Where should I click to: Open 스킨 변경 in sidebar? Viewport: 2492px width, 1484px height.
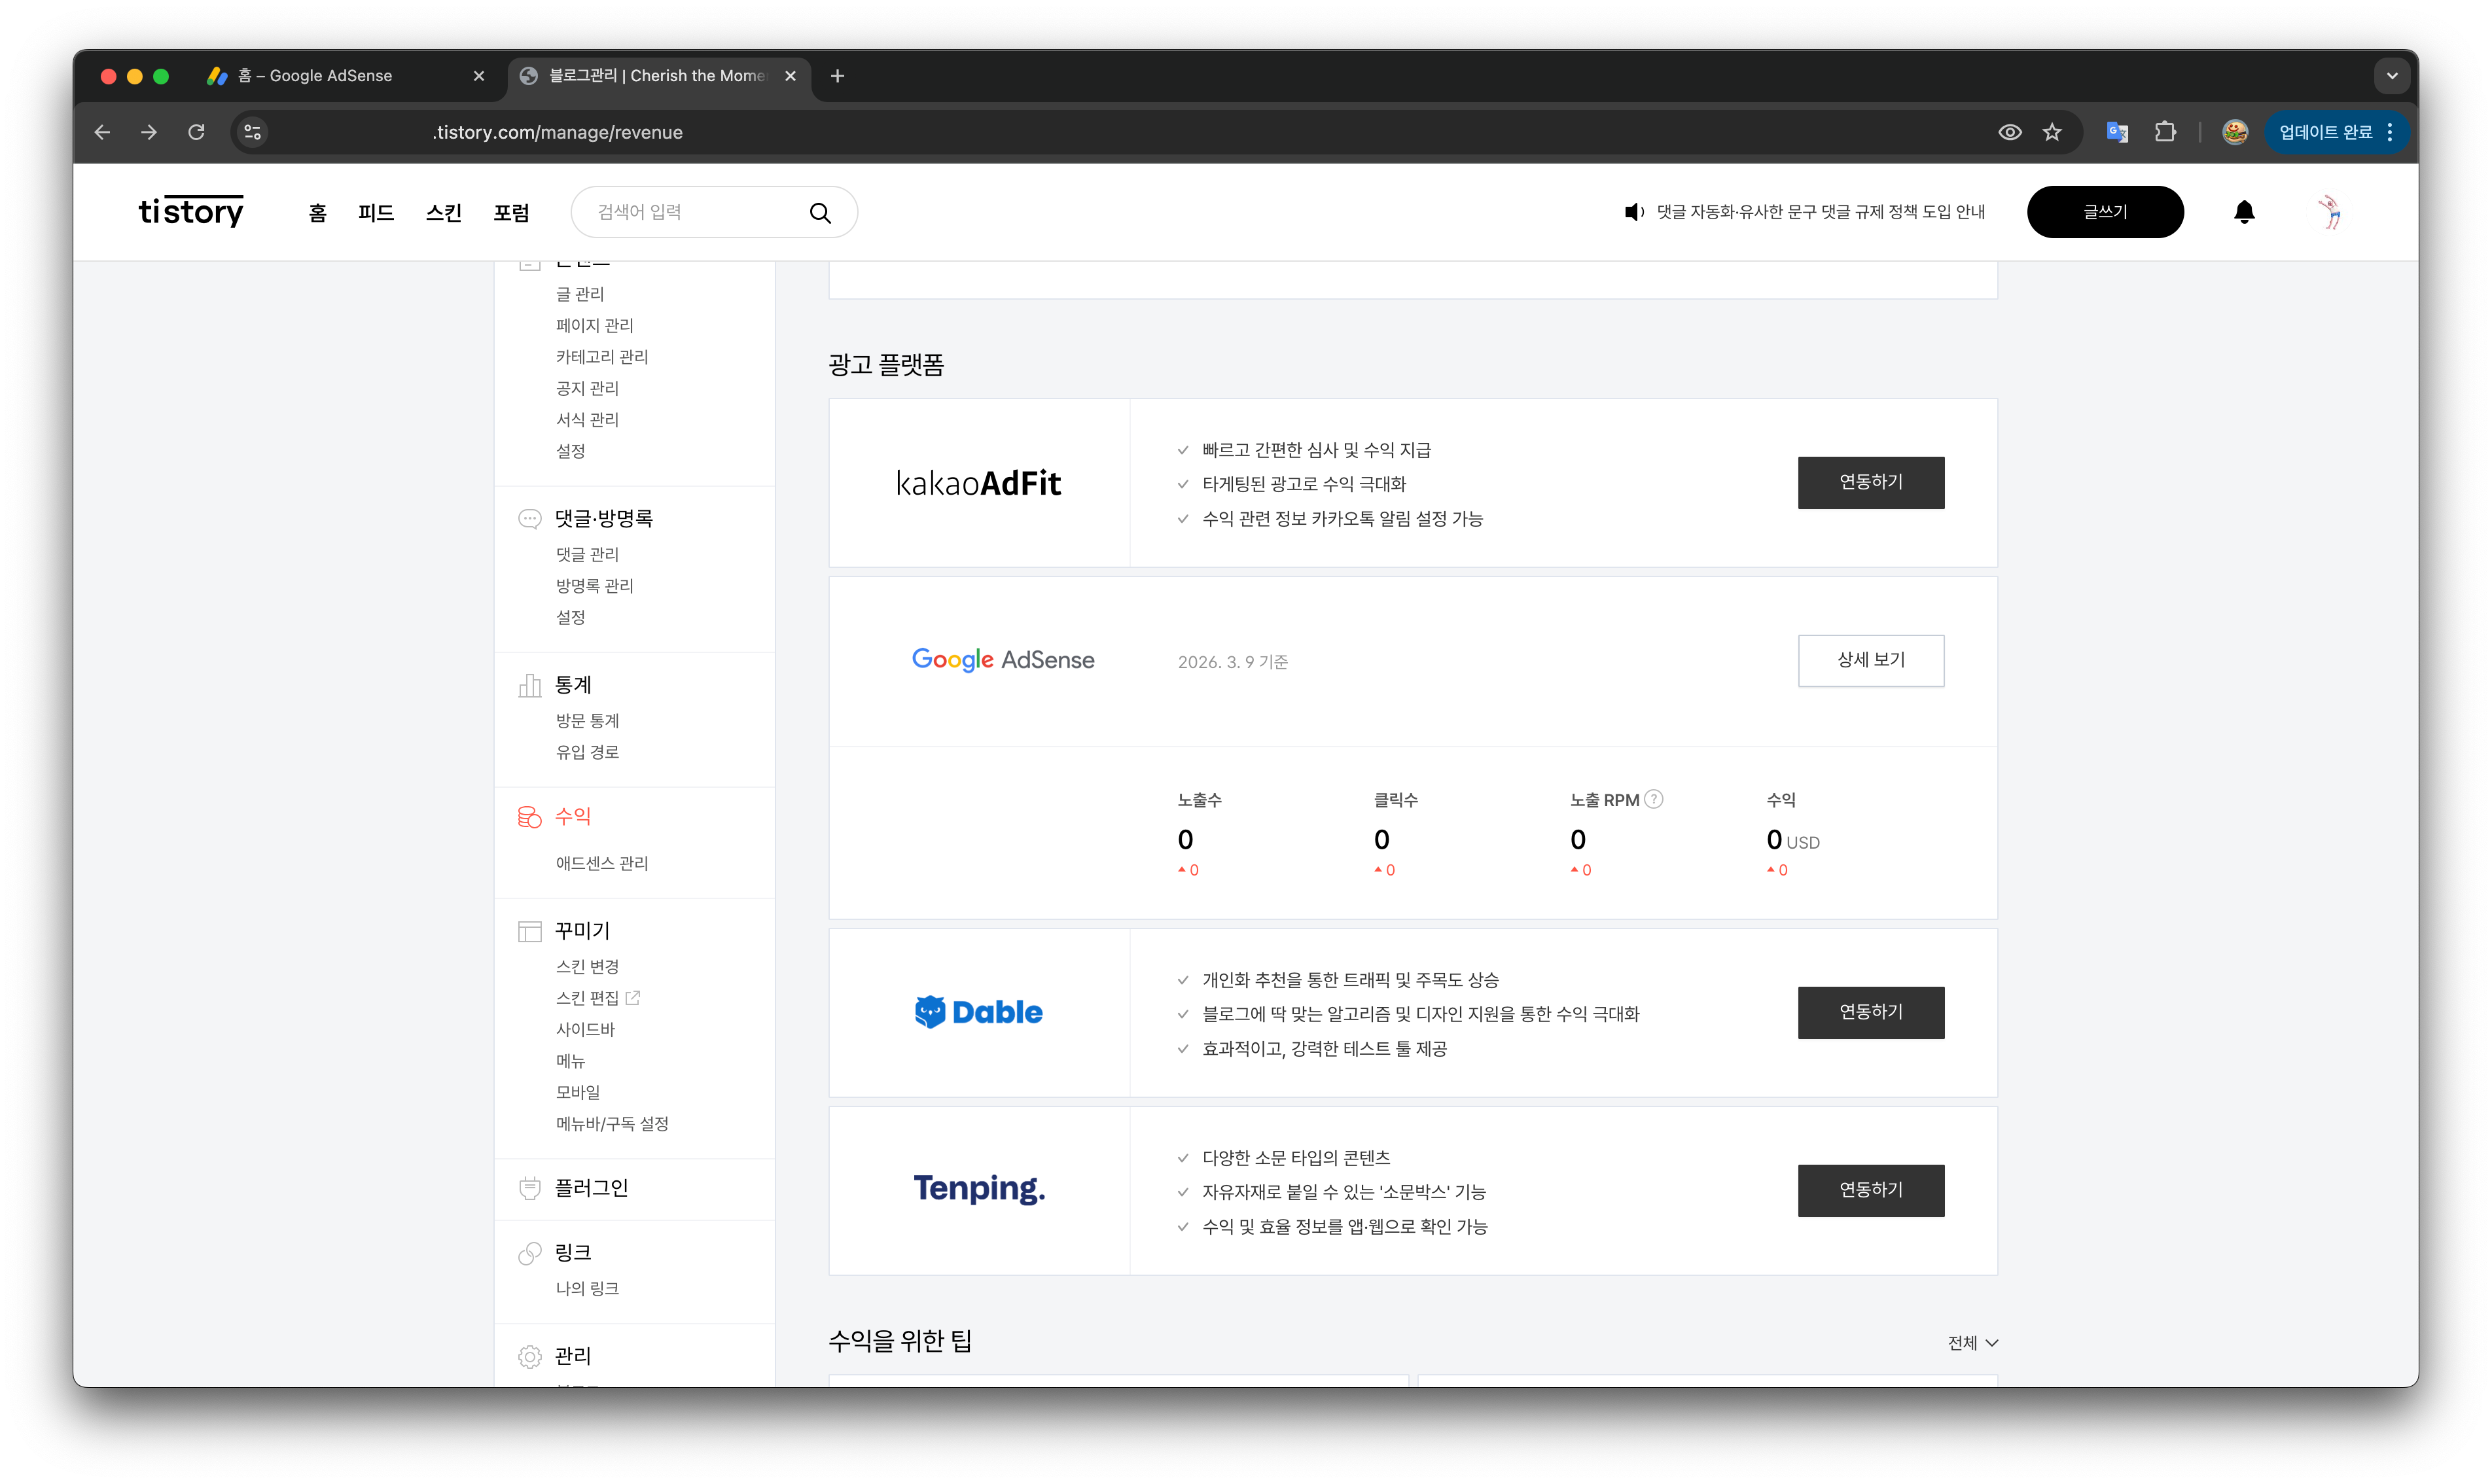point(587,967)
